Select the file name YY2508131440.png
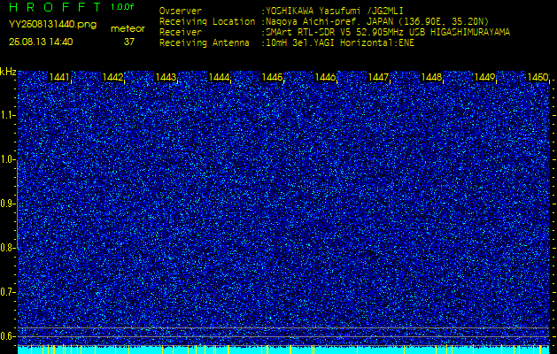The width and height of the screenshot is (557, 354). (x=52, y=24)
